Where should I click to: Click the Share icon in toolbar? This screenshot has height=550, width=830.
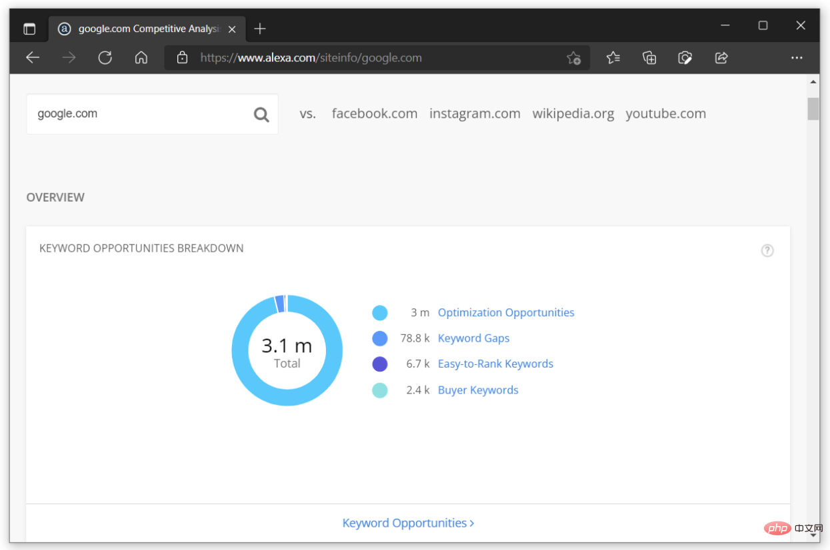721,58
